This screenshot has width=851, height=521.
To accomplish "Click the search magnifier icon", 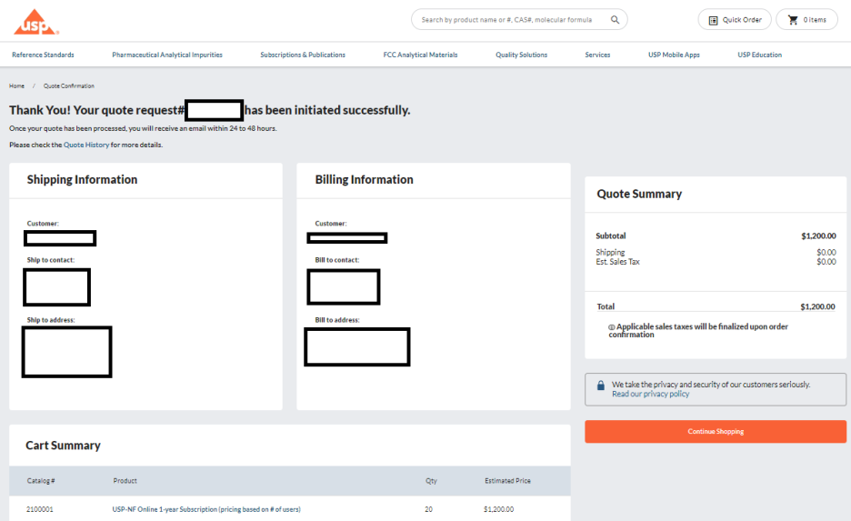I will pyautogui.click(x=615, y=19).
